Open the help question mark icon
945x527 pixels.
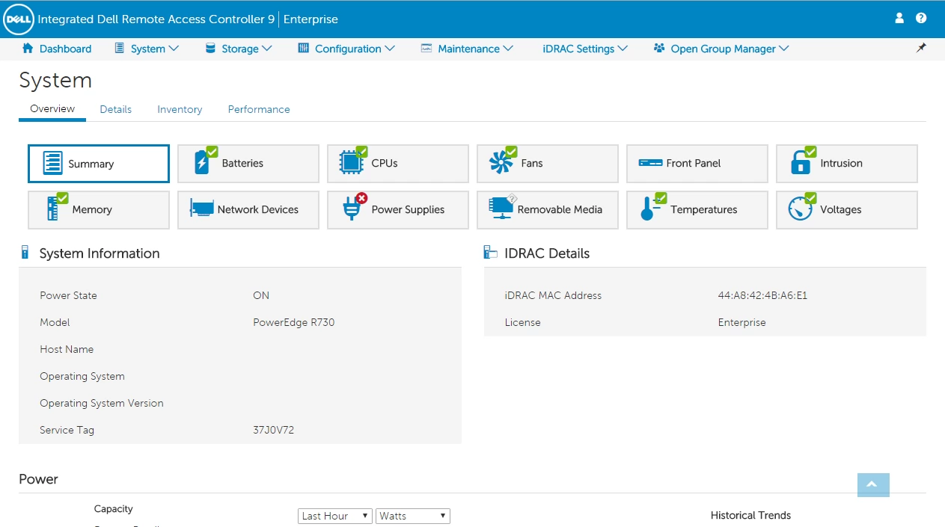921,18
